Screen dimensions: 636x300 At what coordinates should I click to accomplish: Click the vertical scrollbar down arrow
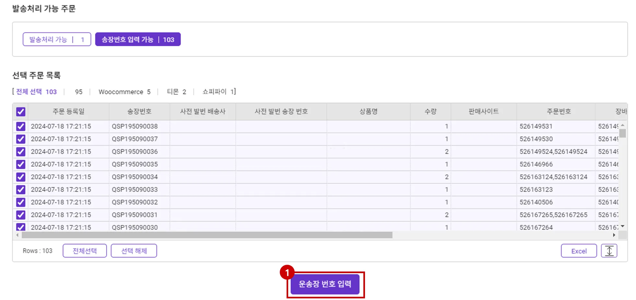click(622, 226)
